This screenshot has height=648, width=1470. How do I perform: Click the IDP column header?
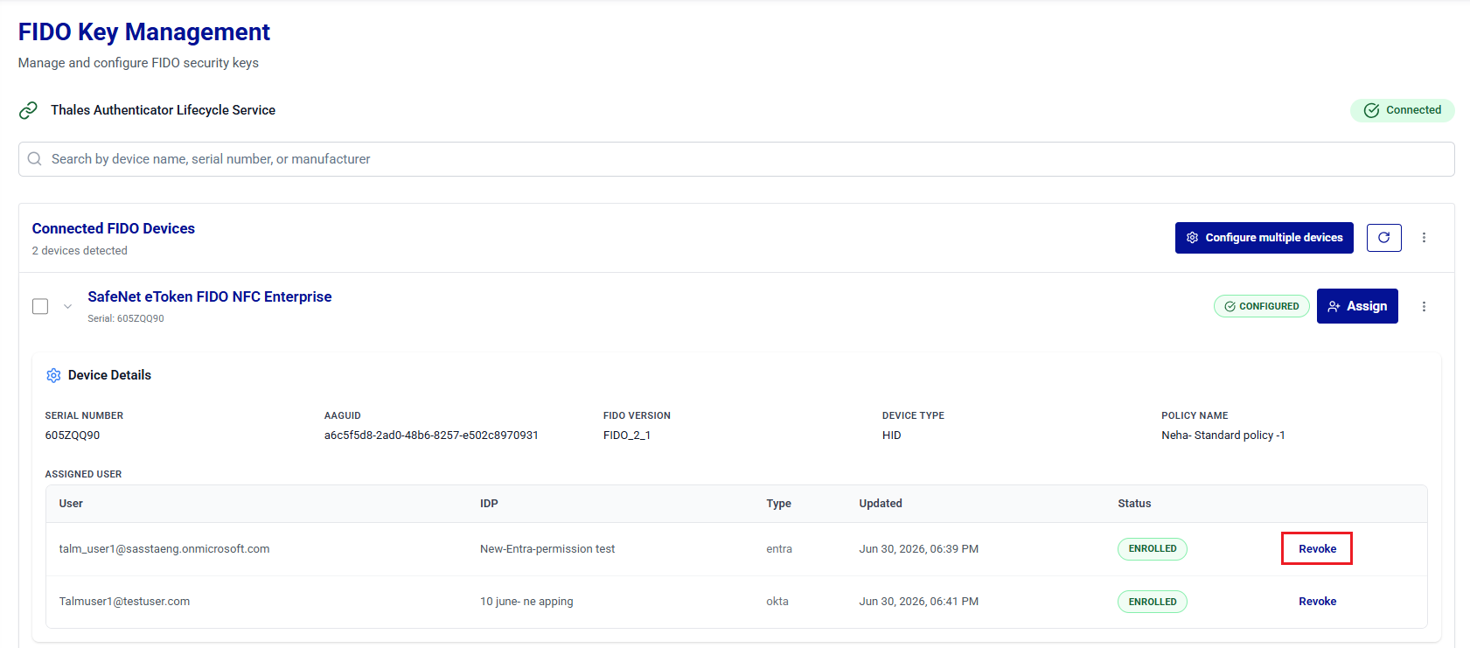click(x=489, y=504)
